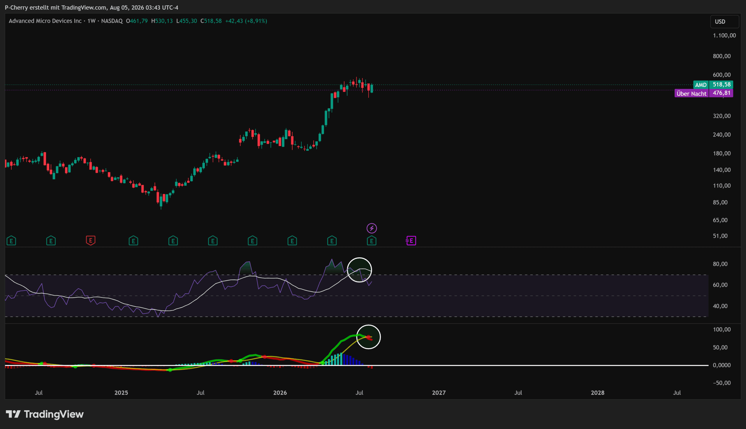The width and height of the screenshot is (746, 429).
Task: Click the MACD 0,0000 axis label
Action: pyautogui.click(x=722, y=365)
